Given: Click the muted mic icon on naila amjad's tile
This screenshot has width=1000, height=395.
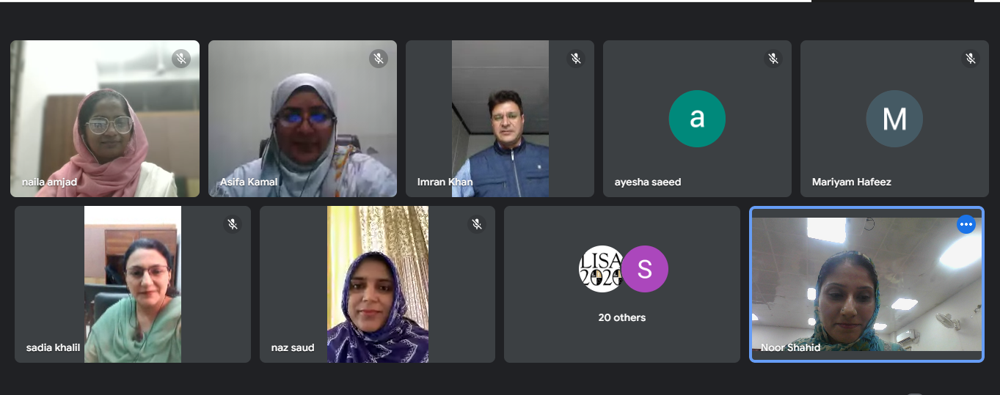Looking at the screenshot, I should pyautogui.click(x=181, y=59).
